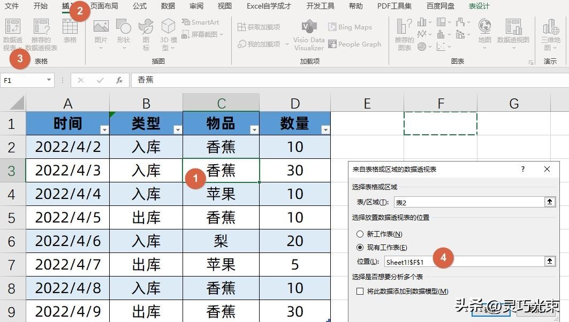This screenshot has width=569, height=322.
Task: Expand the Name Box dropdown arrow
Action: 49,80
